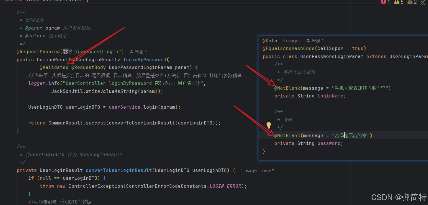
Task: Click the userService field reference
Action: pos(125,107)
